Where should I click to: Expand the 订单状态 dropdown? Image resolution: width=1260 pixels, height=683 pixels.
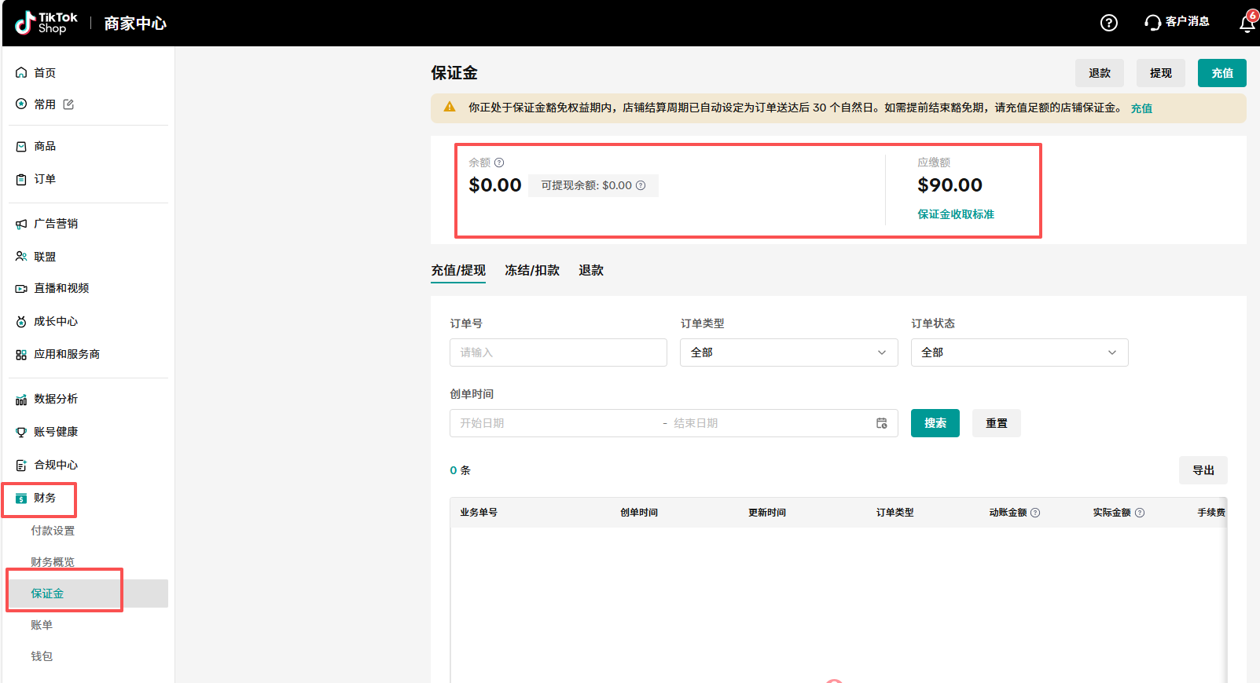tap(1019, 352)
